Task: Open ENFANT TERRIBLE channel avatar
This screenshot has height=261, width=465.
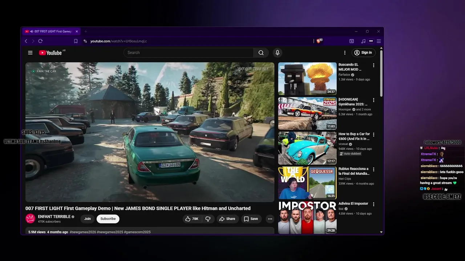Action: 30,219
